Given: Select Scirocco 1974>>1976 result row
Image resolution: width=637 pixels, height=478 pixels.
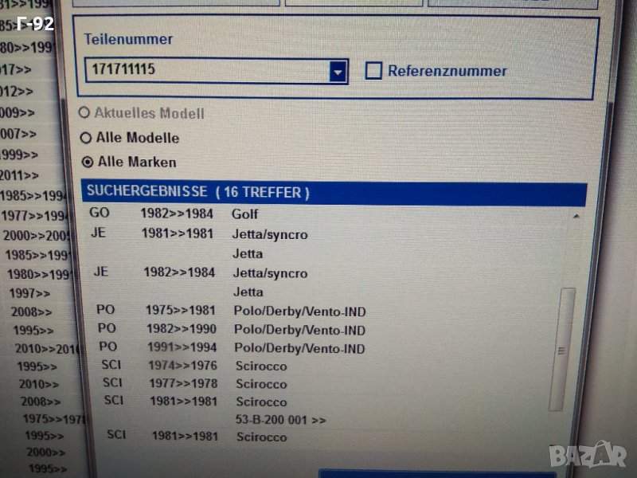Looking at the screenshot, I should (x=260, y=367).
